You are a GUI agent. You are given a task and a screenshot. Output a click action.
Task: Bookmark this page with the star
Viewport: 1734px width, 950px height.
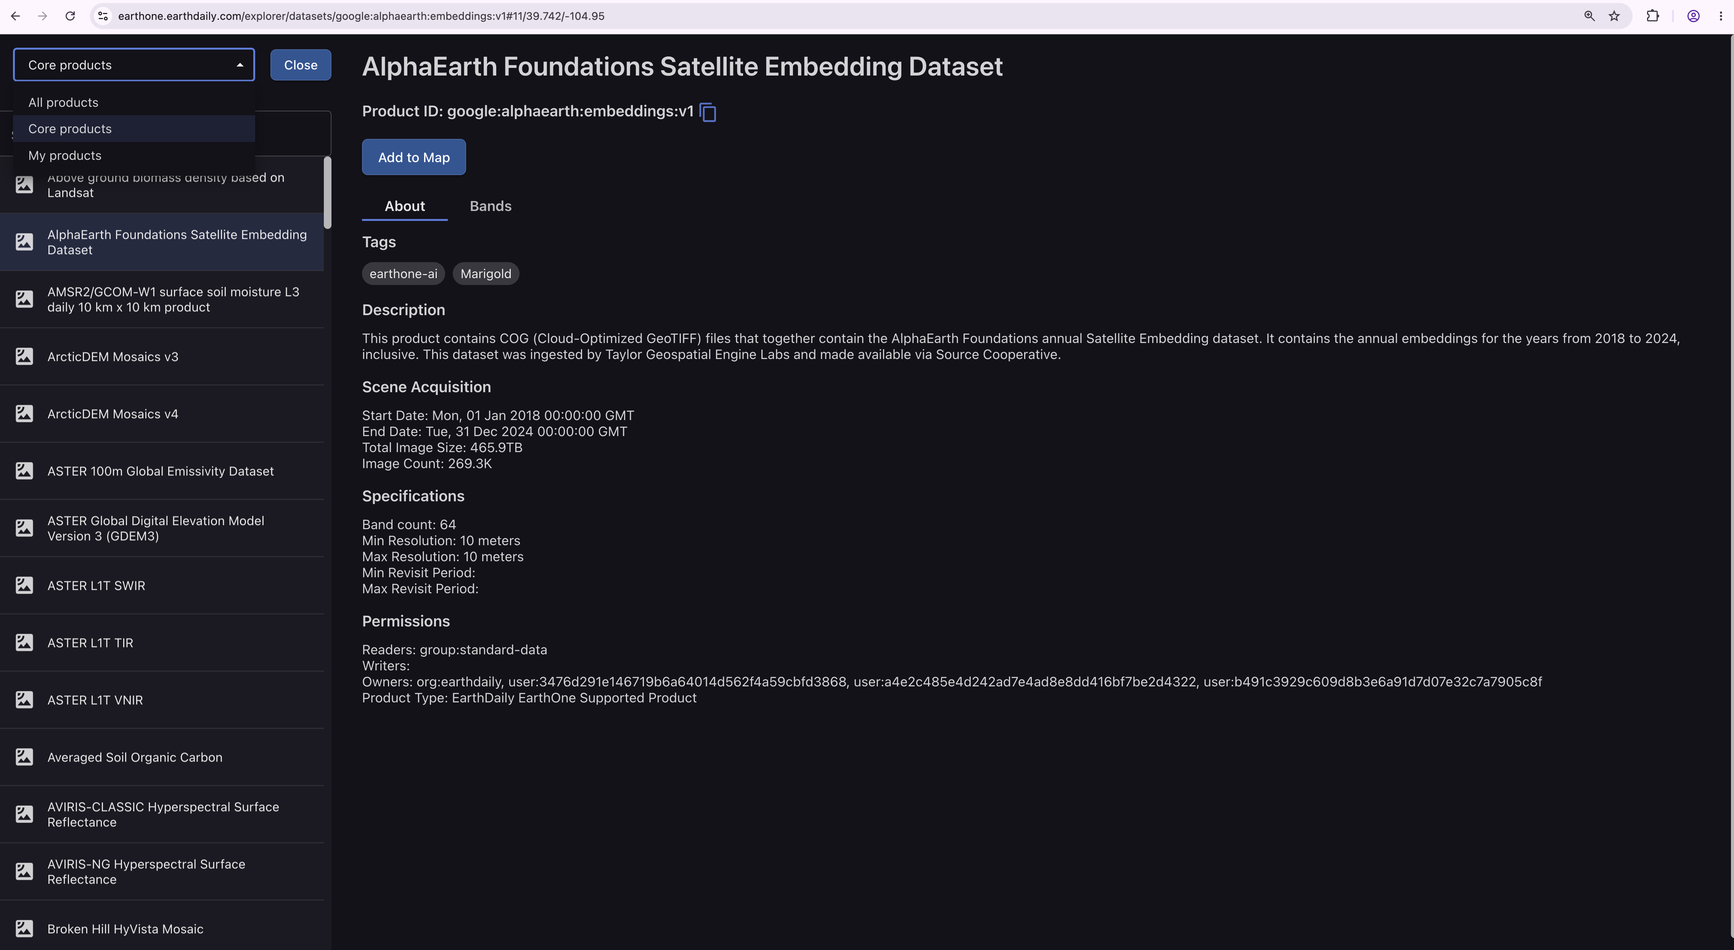[x=1614, y=16]
